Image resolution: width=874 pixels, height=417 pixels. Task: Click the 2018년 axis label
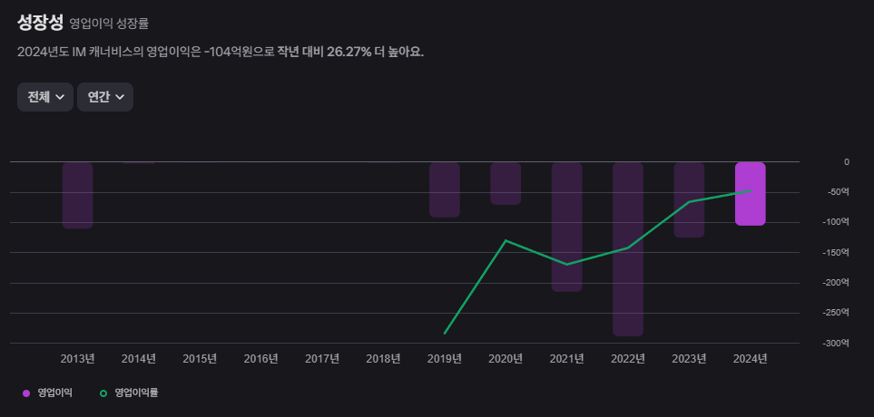coord(384,359)
